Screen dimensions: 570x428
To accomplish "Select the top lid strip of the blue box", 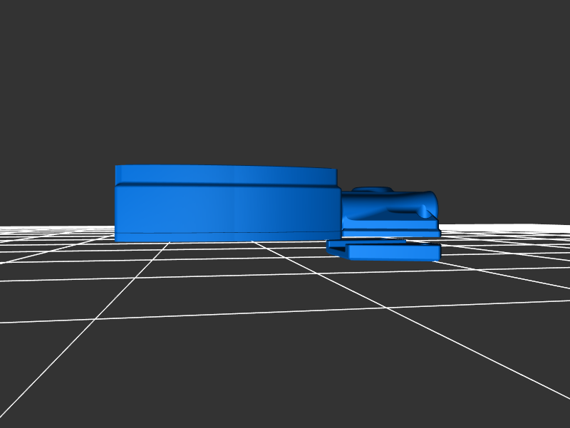I will click(225, 174).
